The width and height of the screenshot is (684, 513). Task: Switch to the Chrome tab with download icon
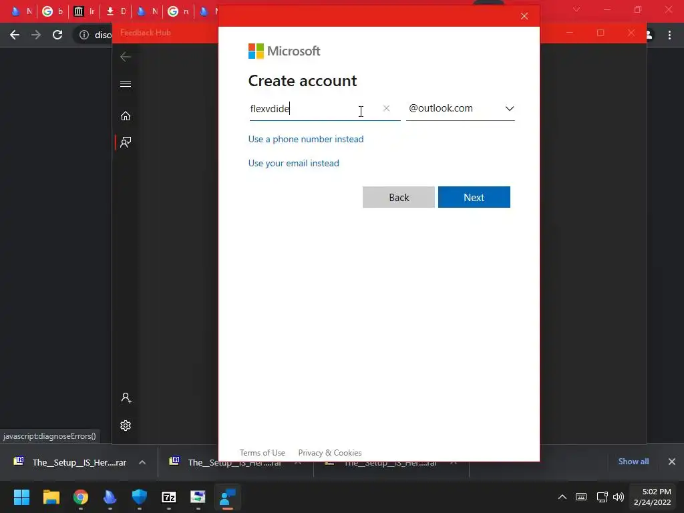tap(116, 11)
